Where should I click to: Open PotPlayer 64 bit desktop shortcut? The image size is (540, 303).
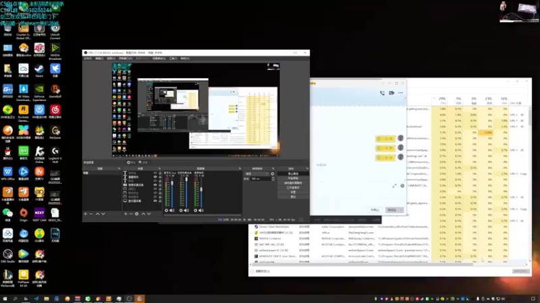tap(24, 278)
